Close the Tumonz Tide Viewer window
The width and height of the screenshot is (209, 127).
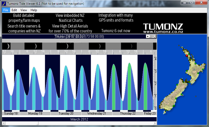coord(201,2)
